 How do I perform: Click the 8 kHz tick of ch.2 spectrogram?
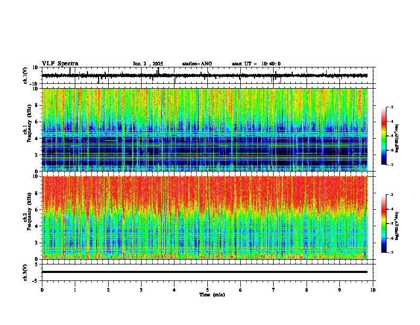tap(37, 193)
